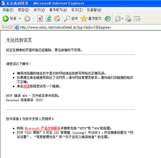Click the Edit page icon
Screen dimensions: 161x158
tap(137, 19)
